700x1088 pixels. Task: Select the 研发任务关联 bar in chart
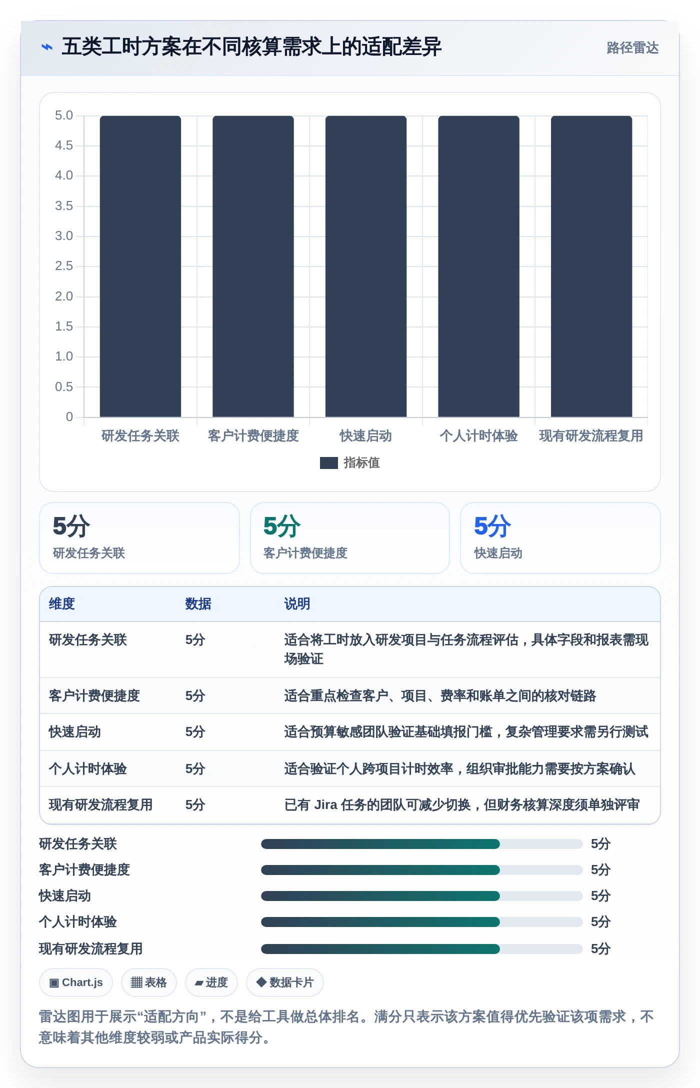140,266
